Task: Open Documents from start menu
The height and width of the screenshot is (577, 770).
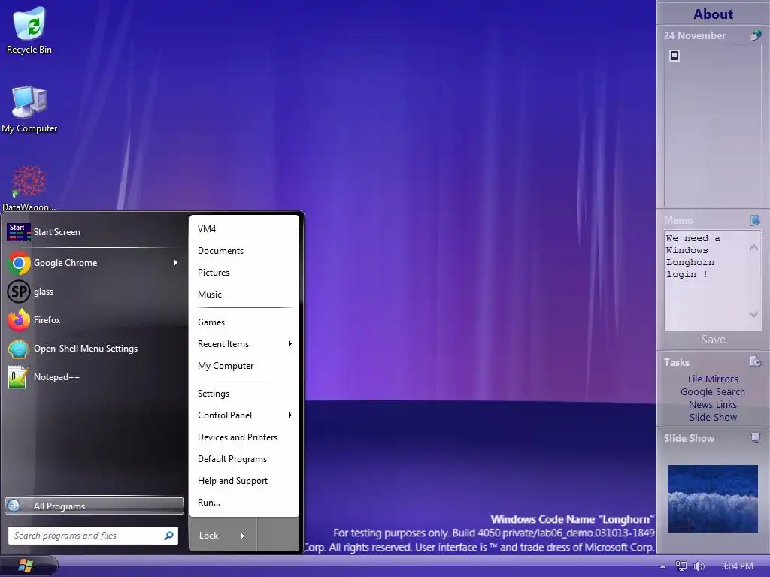Action: coord(244,251)
